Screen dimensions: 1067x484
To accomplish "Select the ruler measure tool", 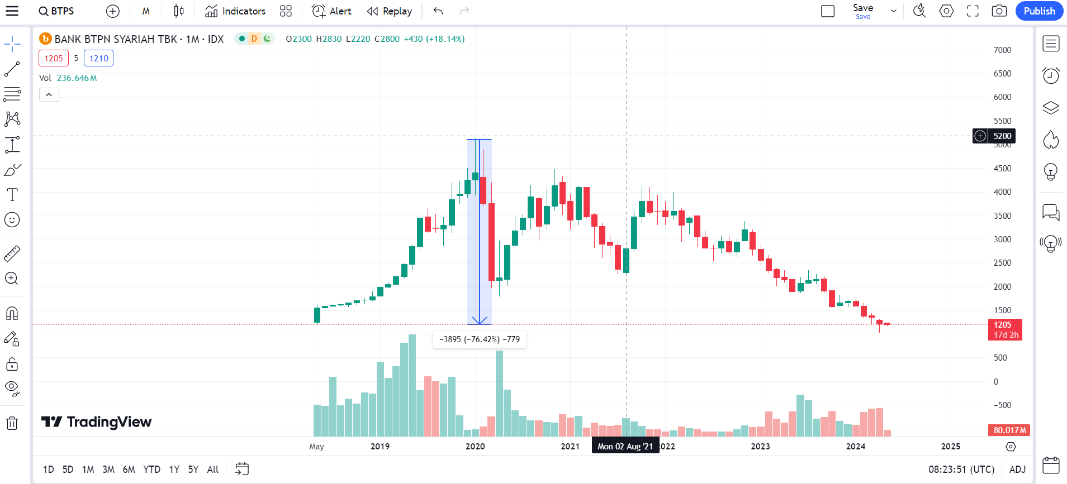I will pyautogui.click(x=12, y=254).
